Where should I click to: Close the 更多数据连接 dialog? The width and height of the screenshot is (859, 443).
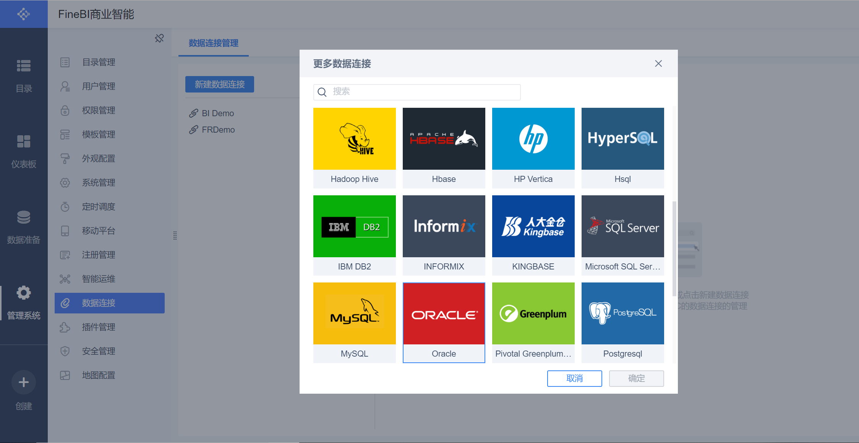point(658,63)
